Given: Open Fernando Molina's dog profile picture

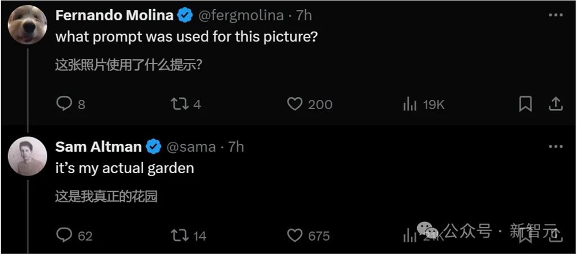Looking at the screenshot, I should point(27,24).
